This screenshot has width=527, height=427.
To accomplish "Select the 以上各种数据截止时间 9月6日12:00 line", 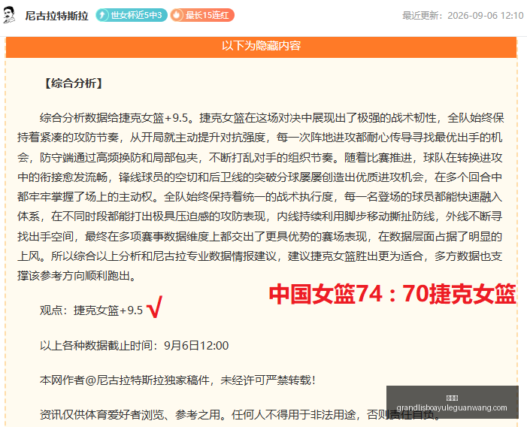I will (134, 345).
